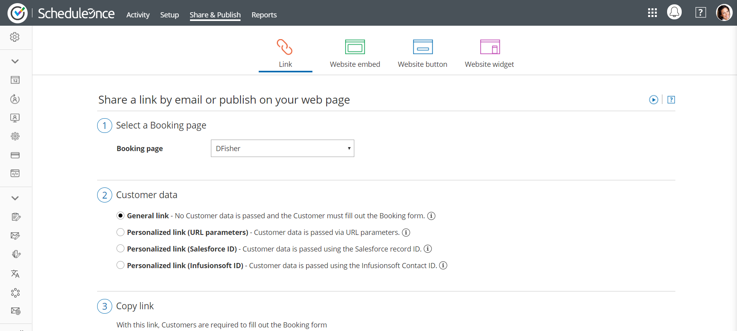Open the calendar icon in sidebar
This screenshot has height=331, width=737.
click(x=15, y=80)
